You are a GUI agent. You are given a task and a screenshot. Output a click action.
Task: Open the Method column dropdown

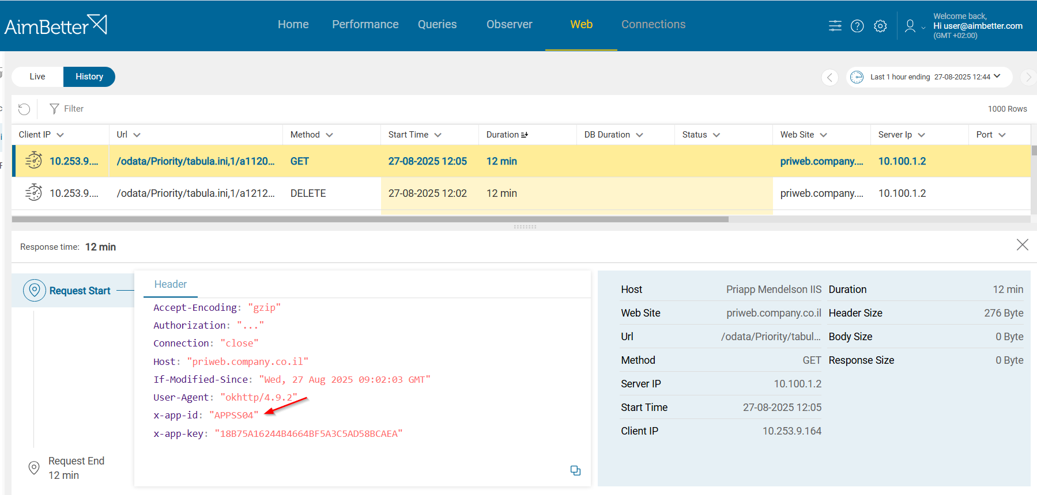click(x=329, y=135)
